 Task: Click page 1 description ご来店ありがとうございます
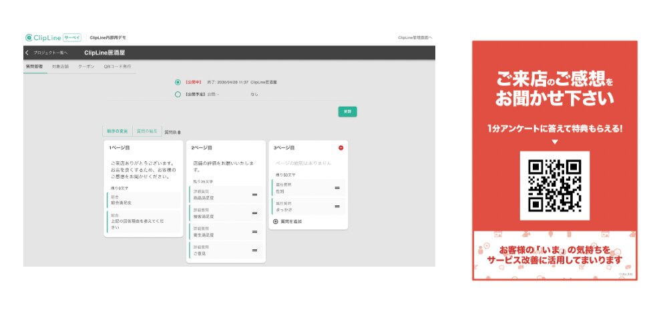(142, 170)
